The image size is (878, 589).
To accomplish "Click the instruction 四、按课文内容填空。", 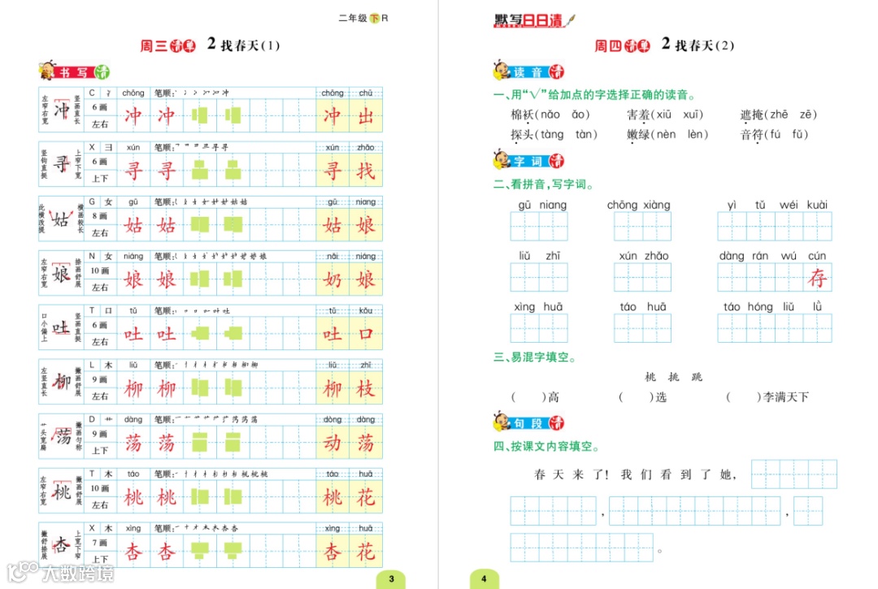I will (x=546, y=446).
